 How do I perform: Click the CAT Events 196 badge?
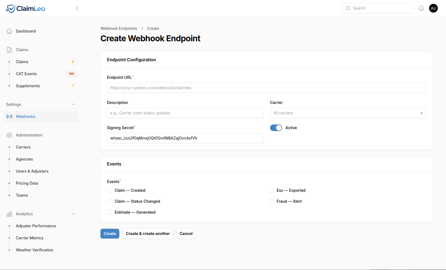[71, 74]
